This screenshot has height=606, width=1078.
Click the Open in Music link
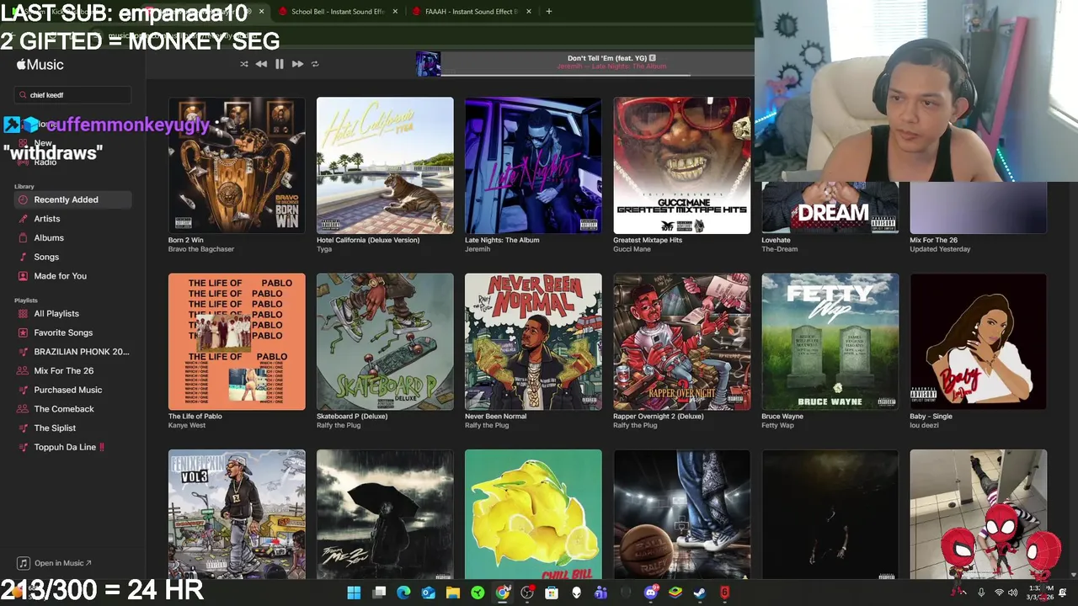[56, 563]
